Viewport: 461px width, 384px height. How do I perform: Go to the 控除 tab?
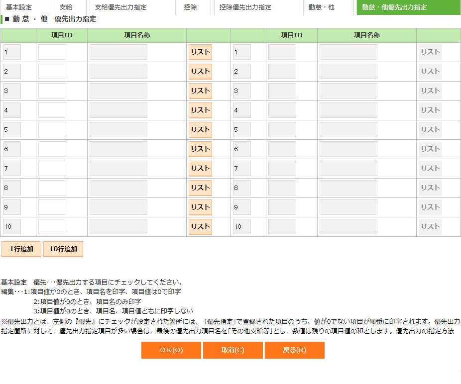pyautogui.click(x=190, y=7)
